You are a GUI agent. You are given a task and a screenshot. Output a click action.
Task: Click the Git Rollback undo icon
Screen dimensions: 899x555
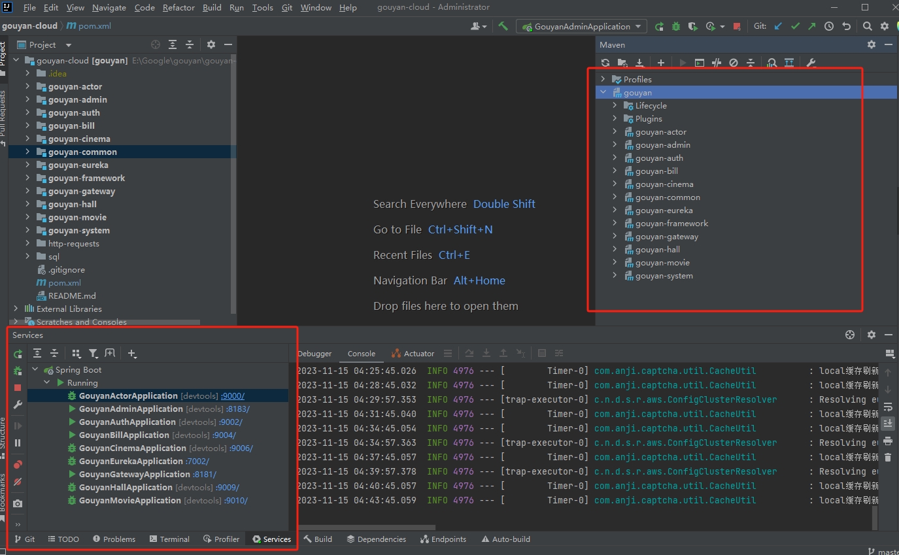click(x=846, y=26)
